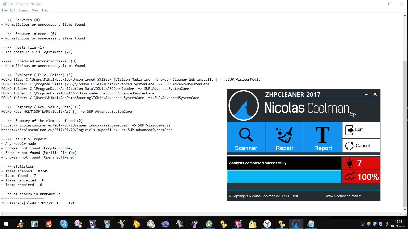Viewport: 408px width, 229px height.
Task: Click the blue shark fin ZHPCleaner logo
Action: pyautogui.click(x=244, y=105)
